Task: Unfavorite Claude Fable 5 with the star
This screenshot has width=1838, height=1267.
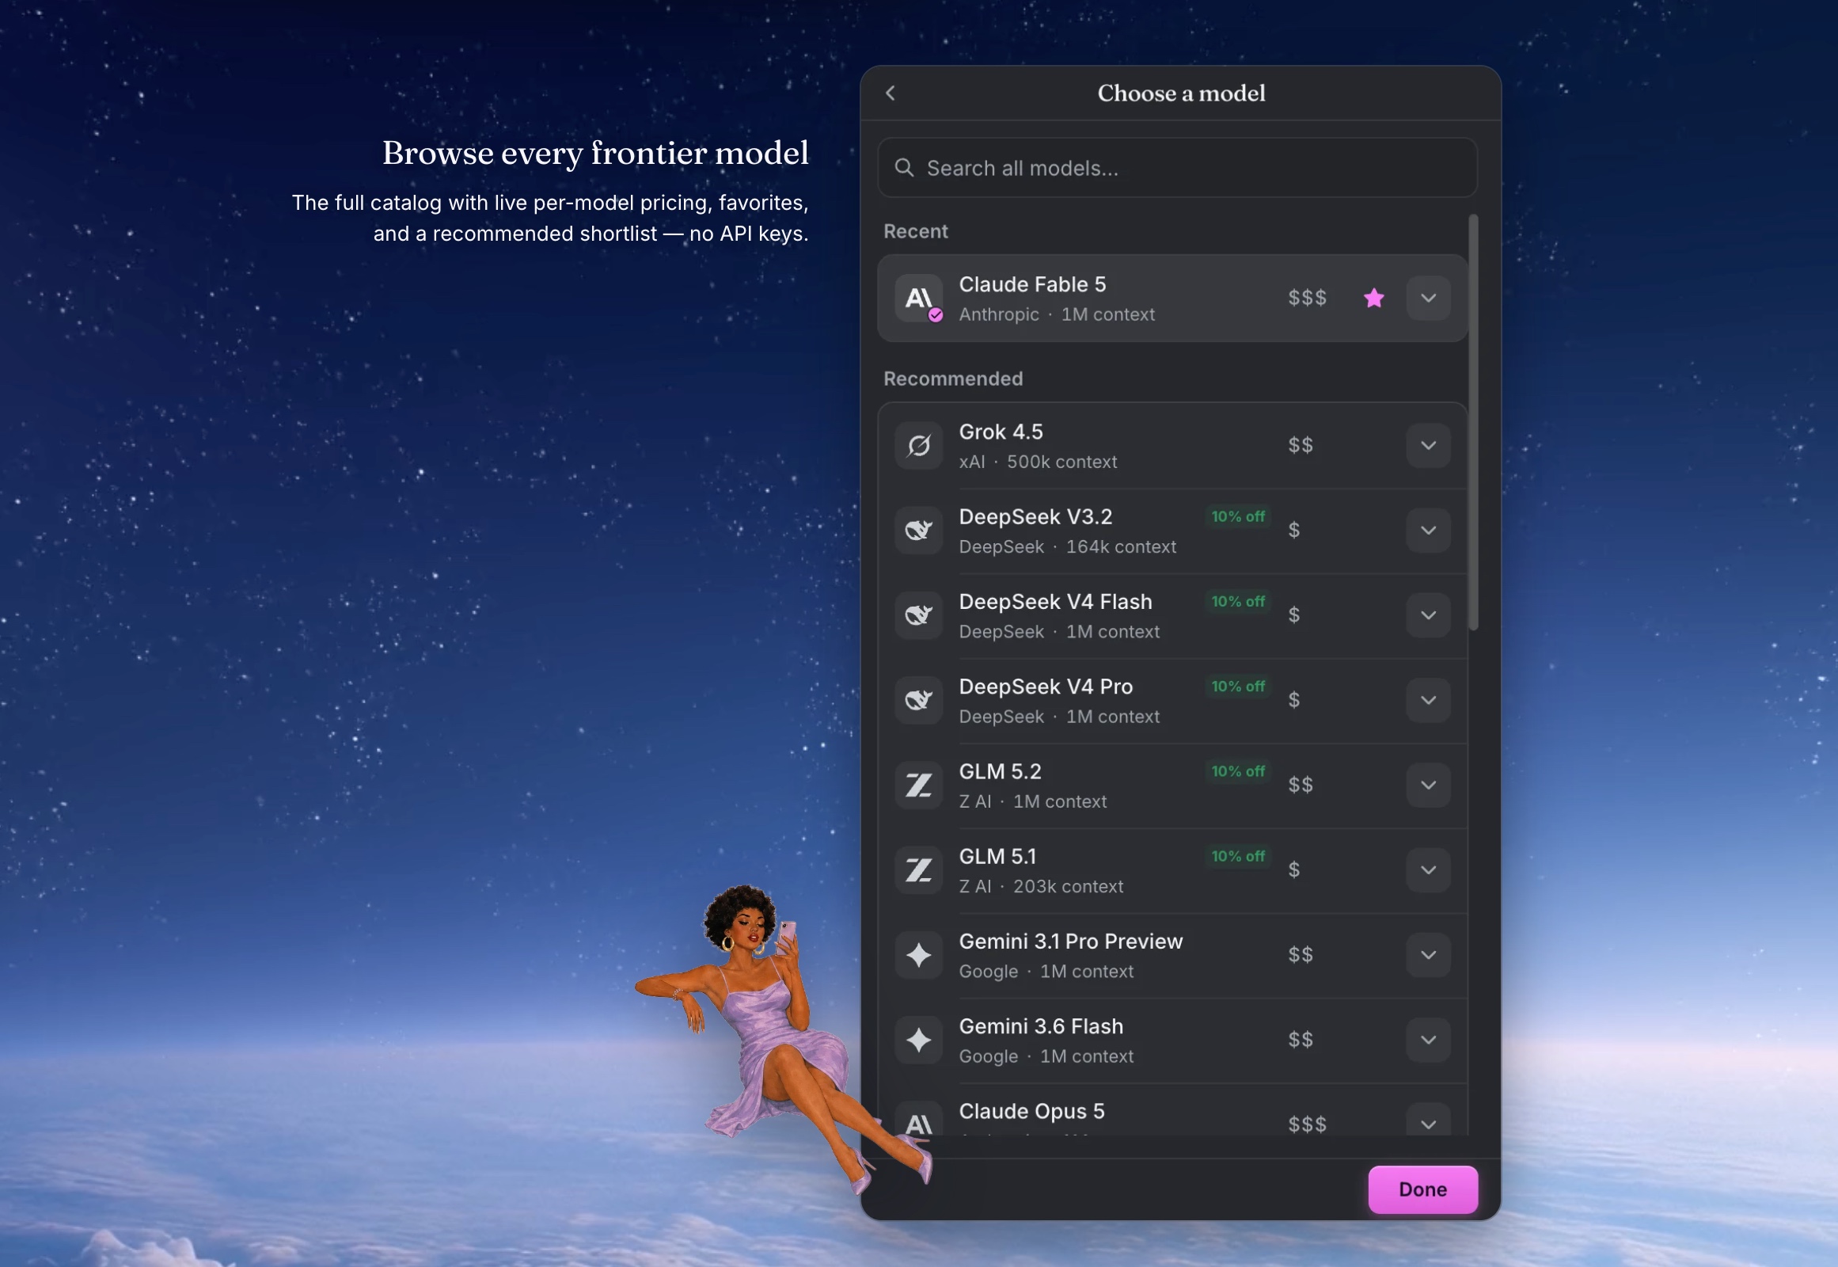Action: click(x=1373, y=298)
